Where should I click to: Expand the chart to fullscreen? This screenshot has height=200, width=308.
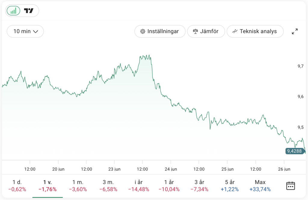coord(295,31)
